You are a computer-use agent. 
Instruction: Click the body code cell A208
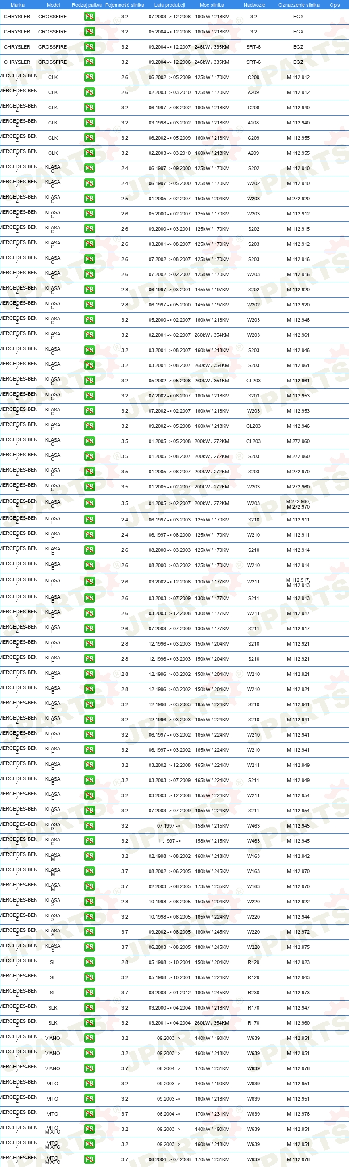coord(253,123)
